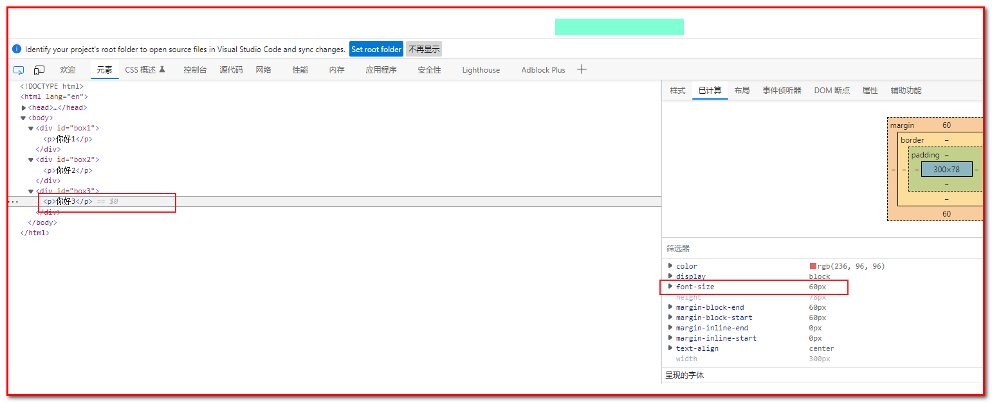This screenshot has width=992, height=403.
Task: Select the p element 你好1
Action: click(68, 139)
